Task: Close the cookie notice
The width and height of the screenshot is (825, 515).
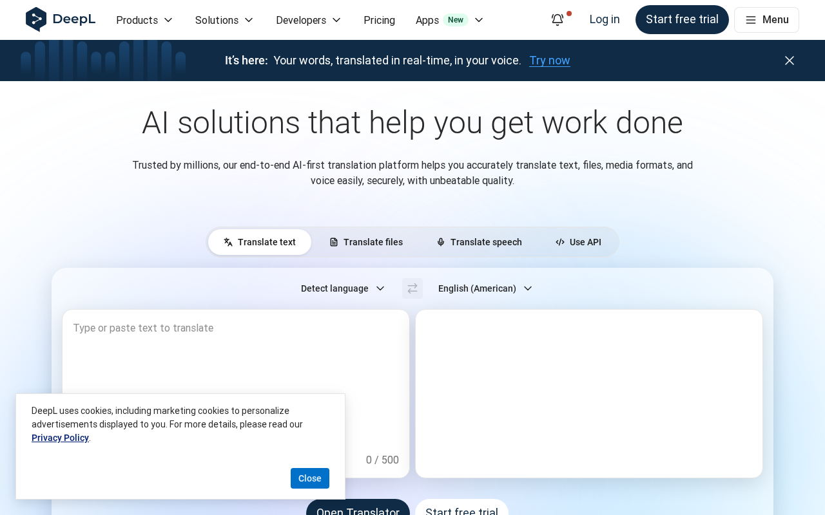Action: pyautogui.click(x=310, y=478)
